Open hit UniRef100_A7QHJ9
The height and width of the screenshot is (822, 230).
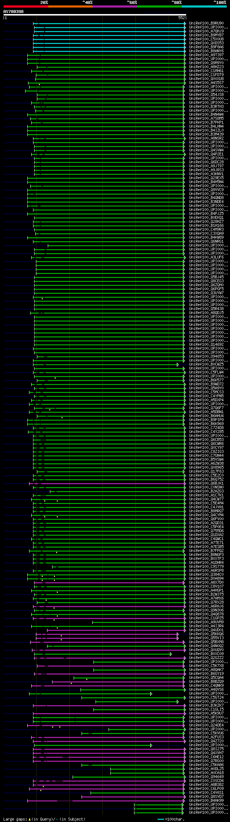pyautogui.click(x=206, y=31)
